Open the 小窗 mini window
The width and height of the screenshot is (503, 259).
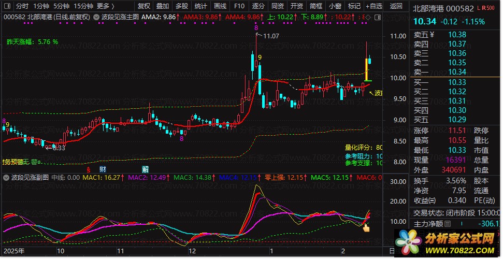(x=335, y=6)
